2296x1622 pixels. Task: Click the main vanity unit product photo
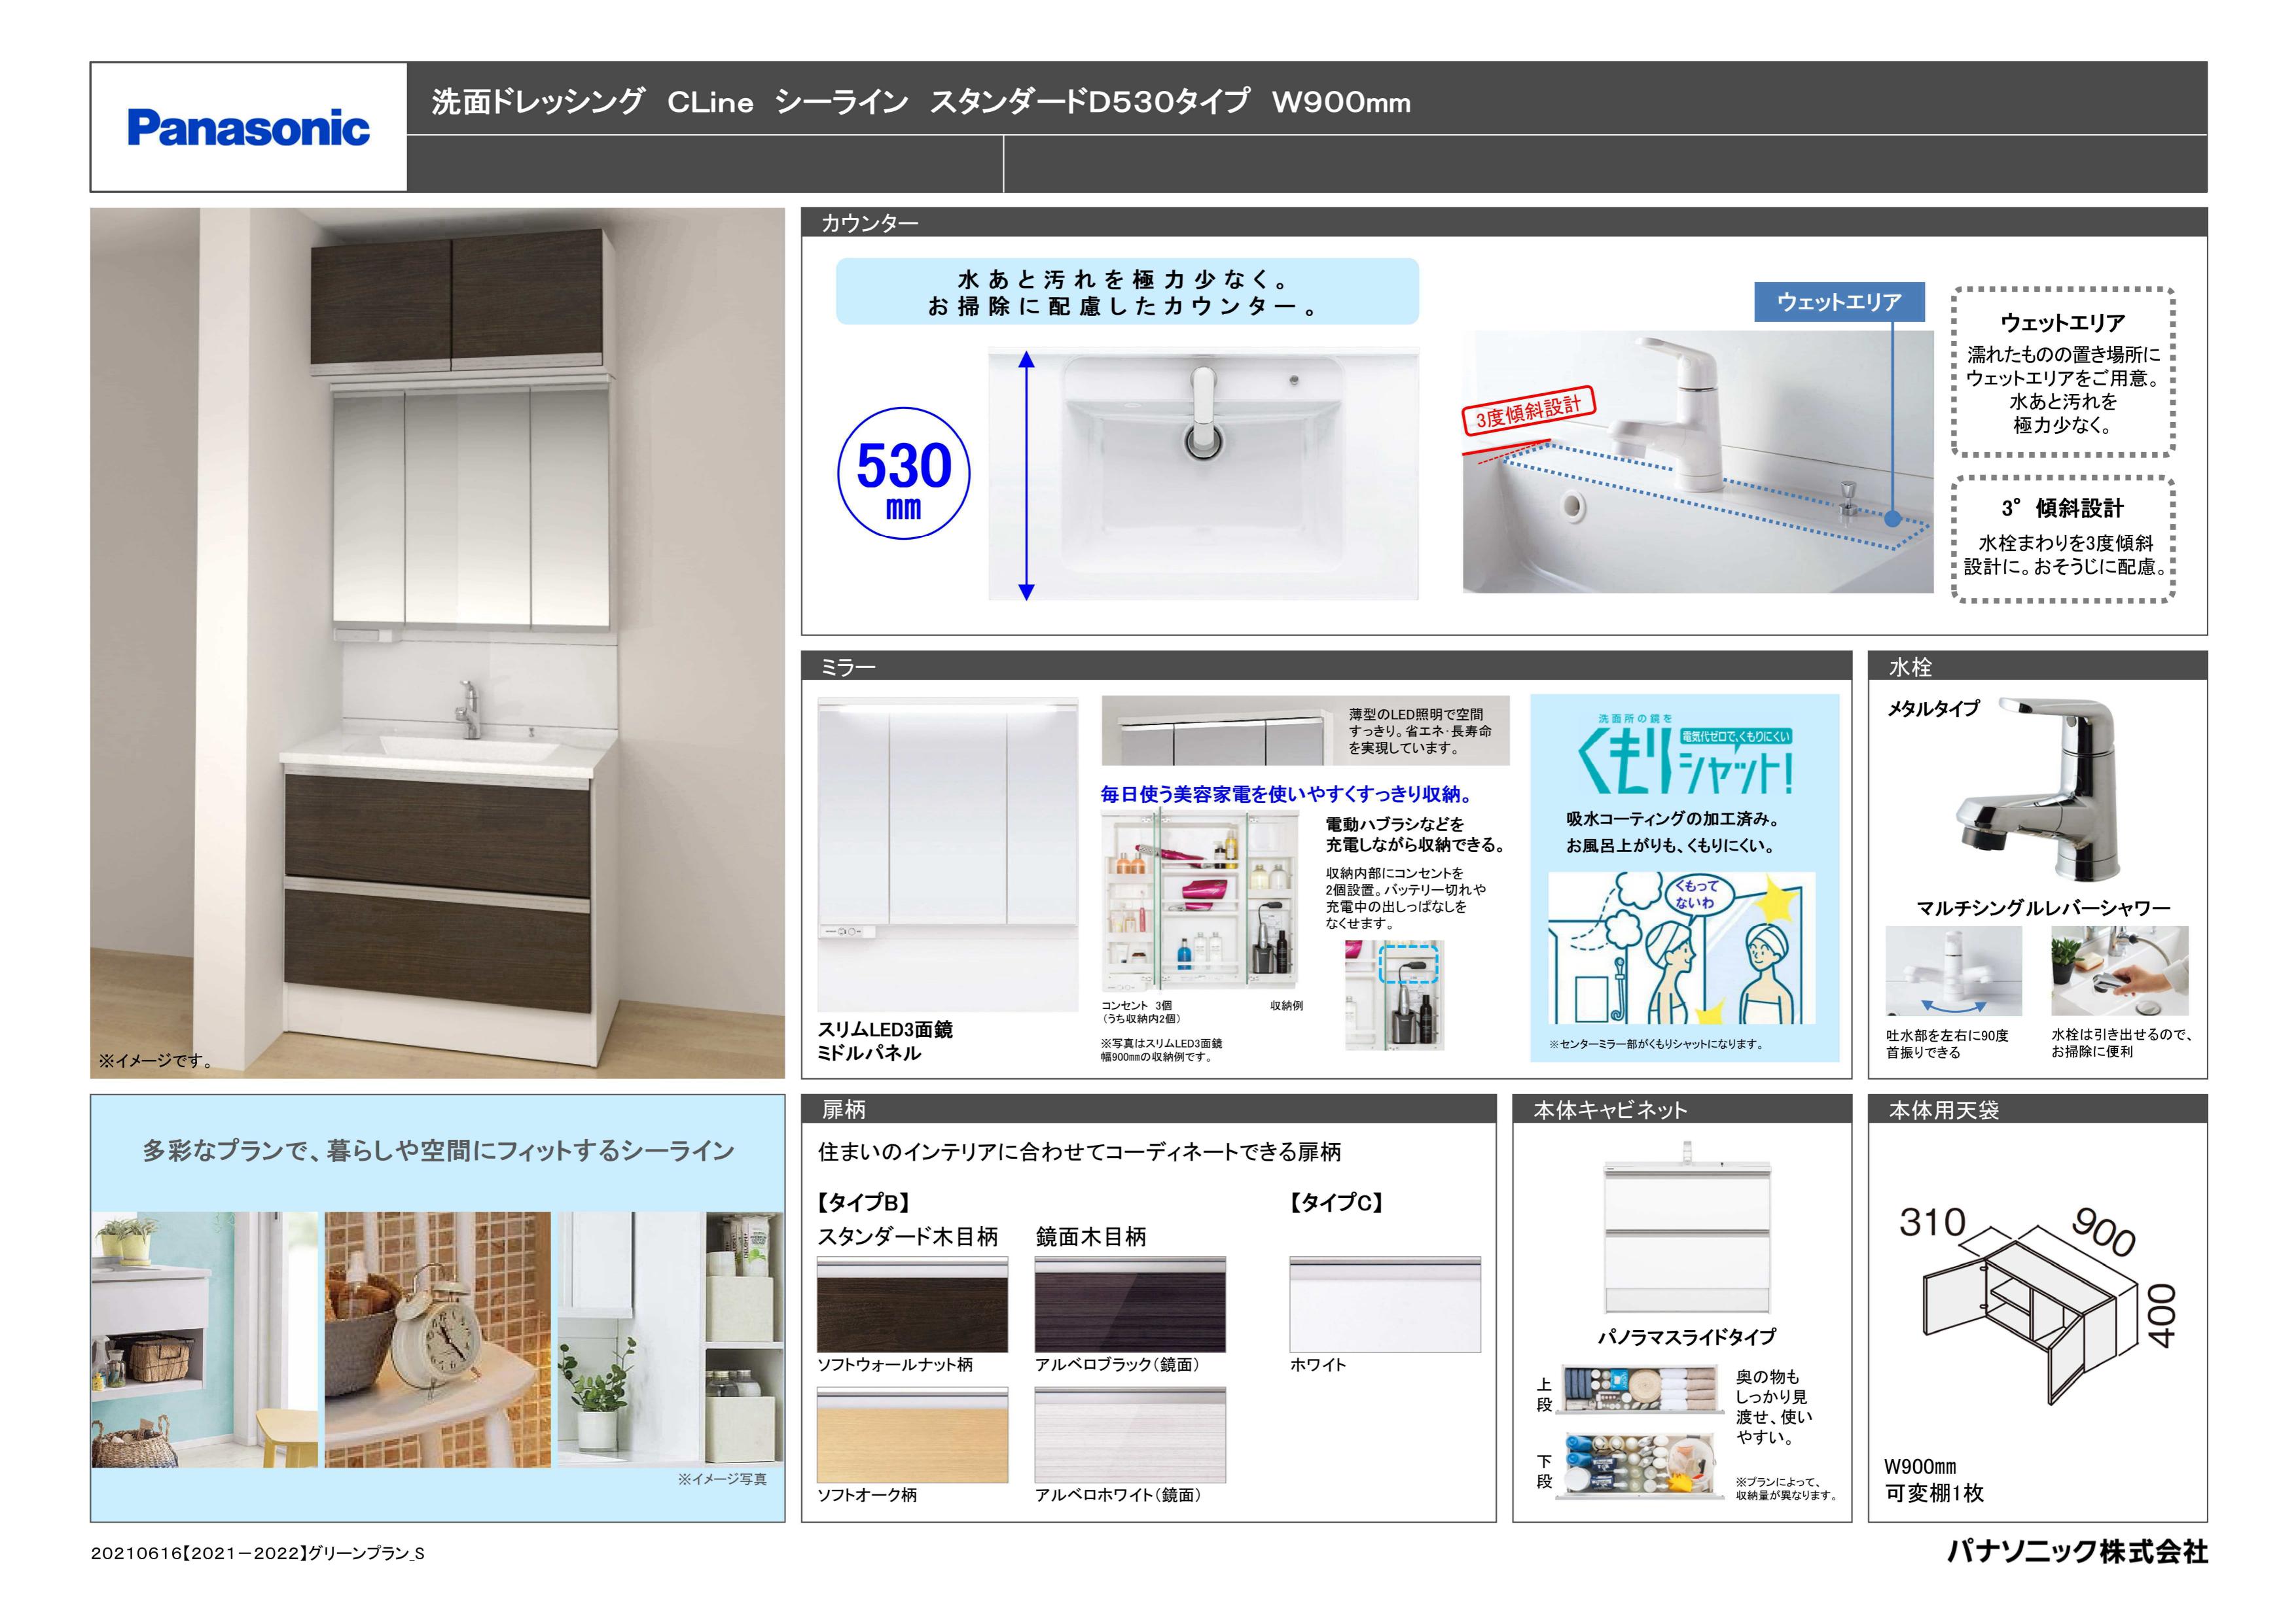pyautogui.click(x=438, y=643)
